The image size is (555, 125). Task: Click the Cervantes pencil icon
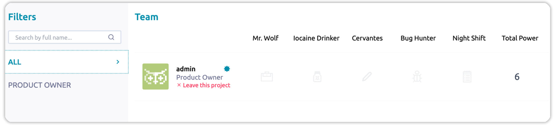[367, 77]
